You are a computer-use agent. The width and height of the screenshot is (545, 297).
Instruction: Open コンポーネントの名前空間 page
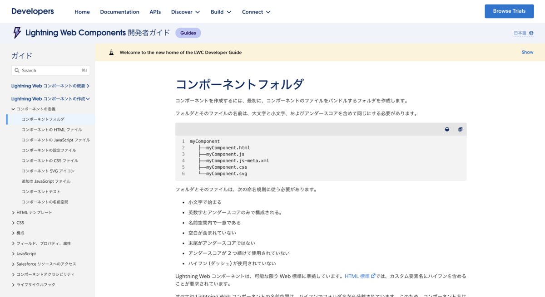45,202
